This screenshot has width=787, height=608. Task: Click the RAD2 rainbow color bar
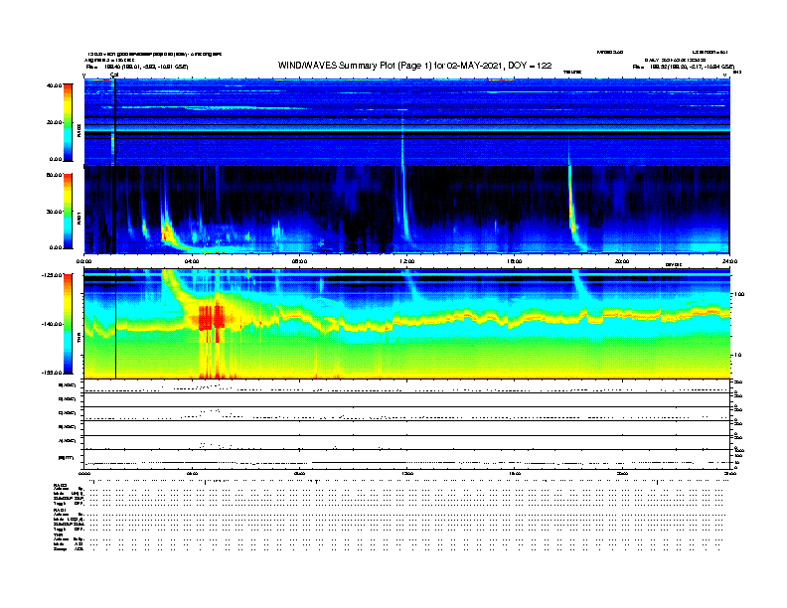tap(68, 122)
